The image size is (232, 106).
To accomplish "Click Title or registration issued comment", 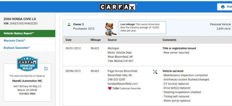I will (179, 48).
